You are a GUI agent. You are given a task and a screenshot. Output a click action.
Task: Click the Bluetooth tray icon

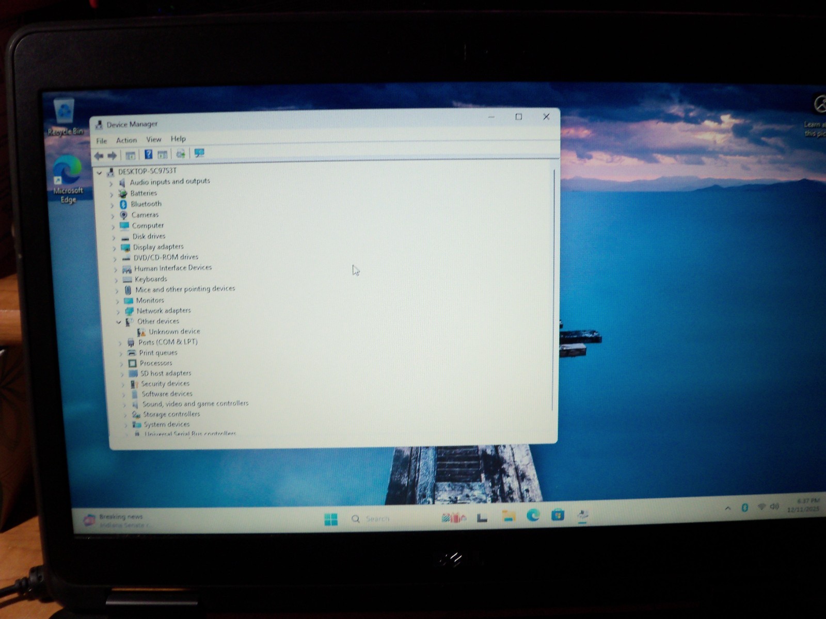click(744, 508)
